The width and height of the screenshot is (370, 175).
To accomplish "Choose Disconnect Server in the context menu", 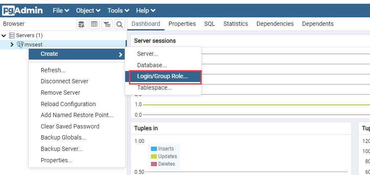I will [x=64, y=81].
